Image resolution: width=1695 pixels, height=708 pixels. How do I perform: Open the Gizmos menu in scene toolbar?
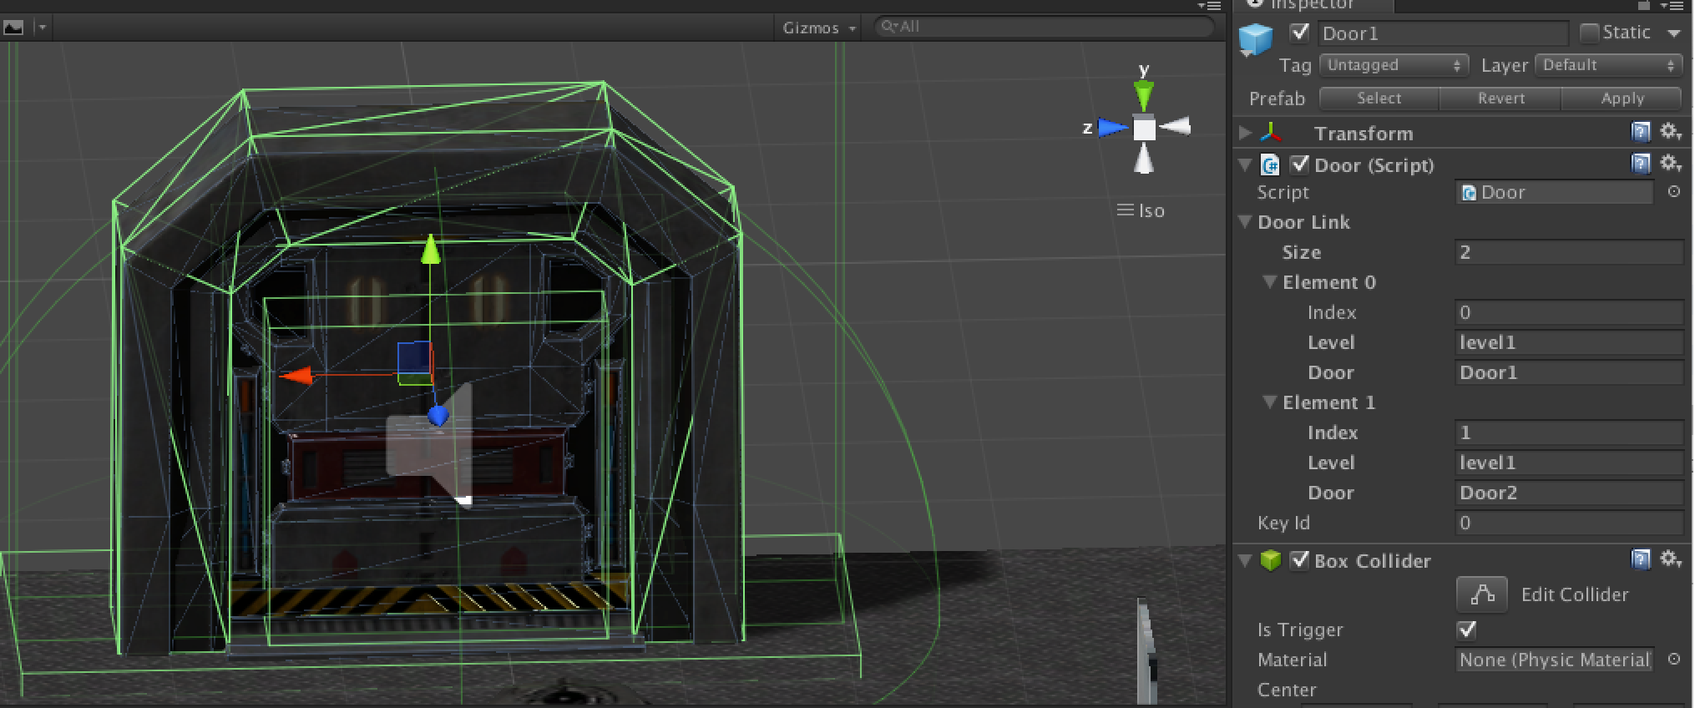pyautogui.click(x=818, y=28)
